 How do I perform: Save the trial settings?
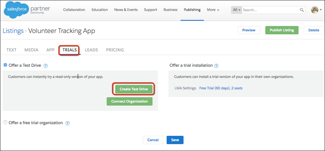pos(175,140)
